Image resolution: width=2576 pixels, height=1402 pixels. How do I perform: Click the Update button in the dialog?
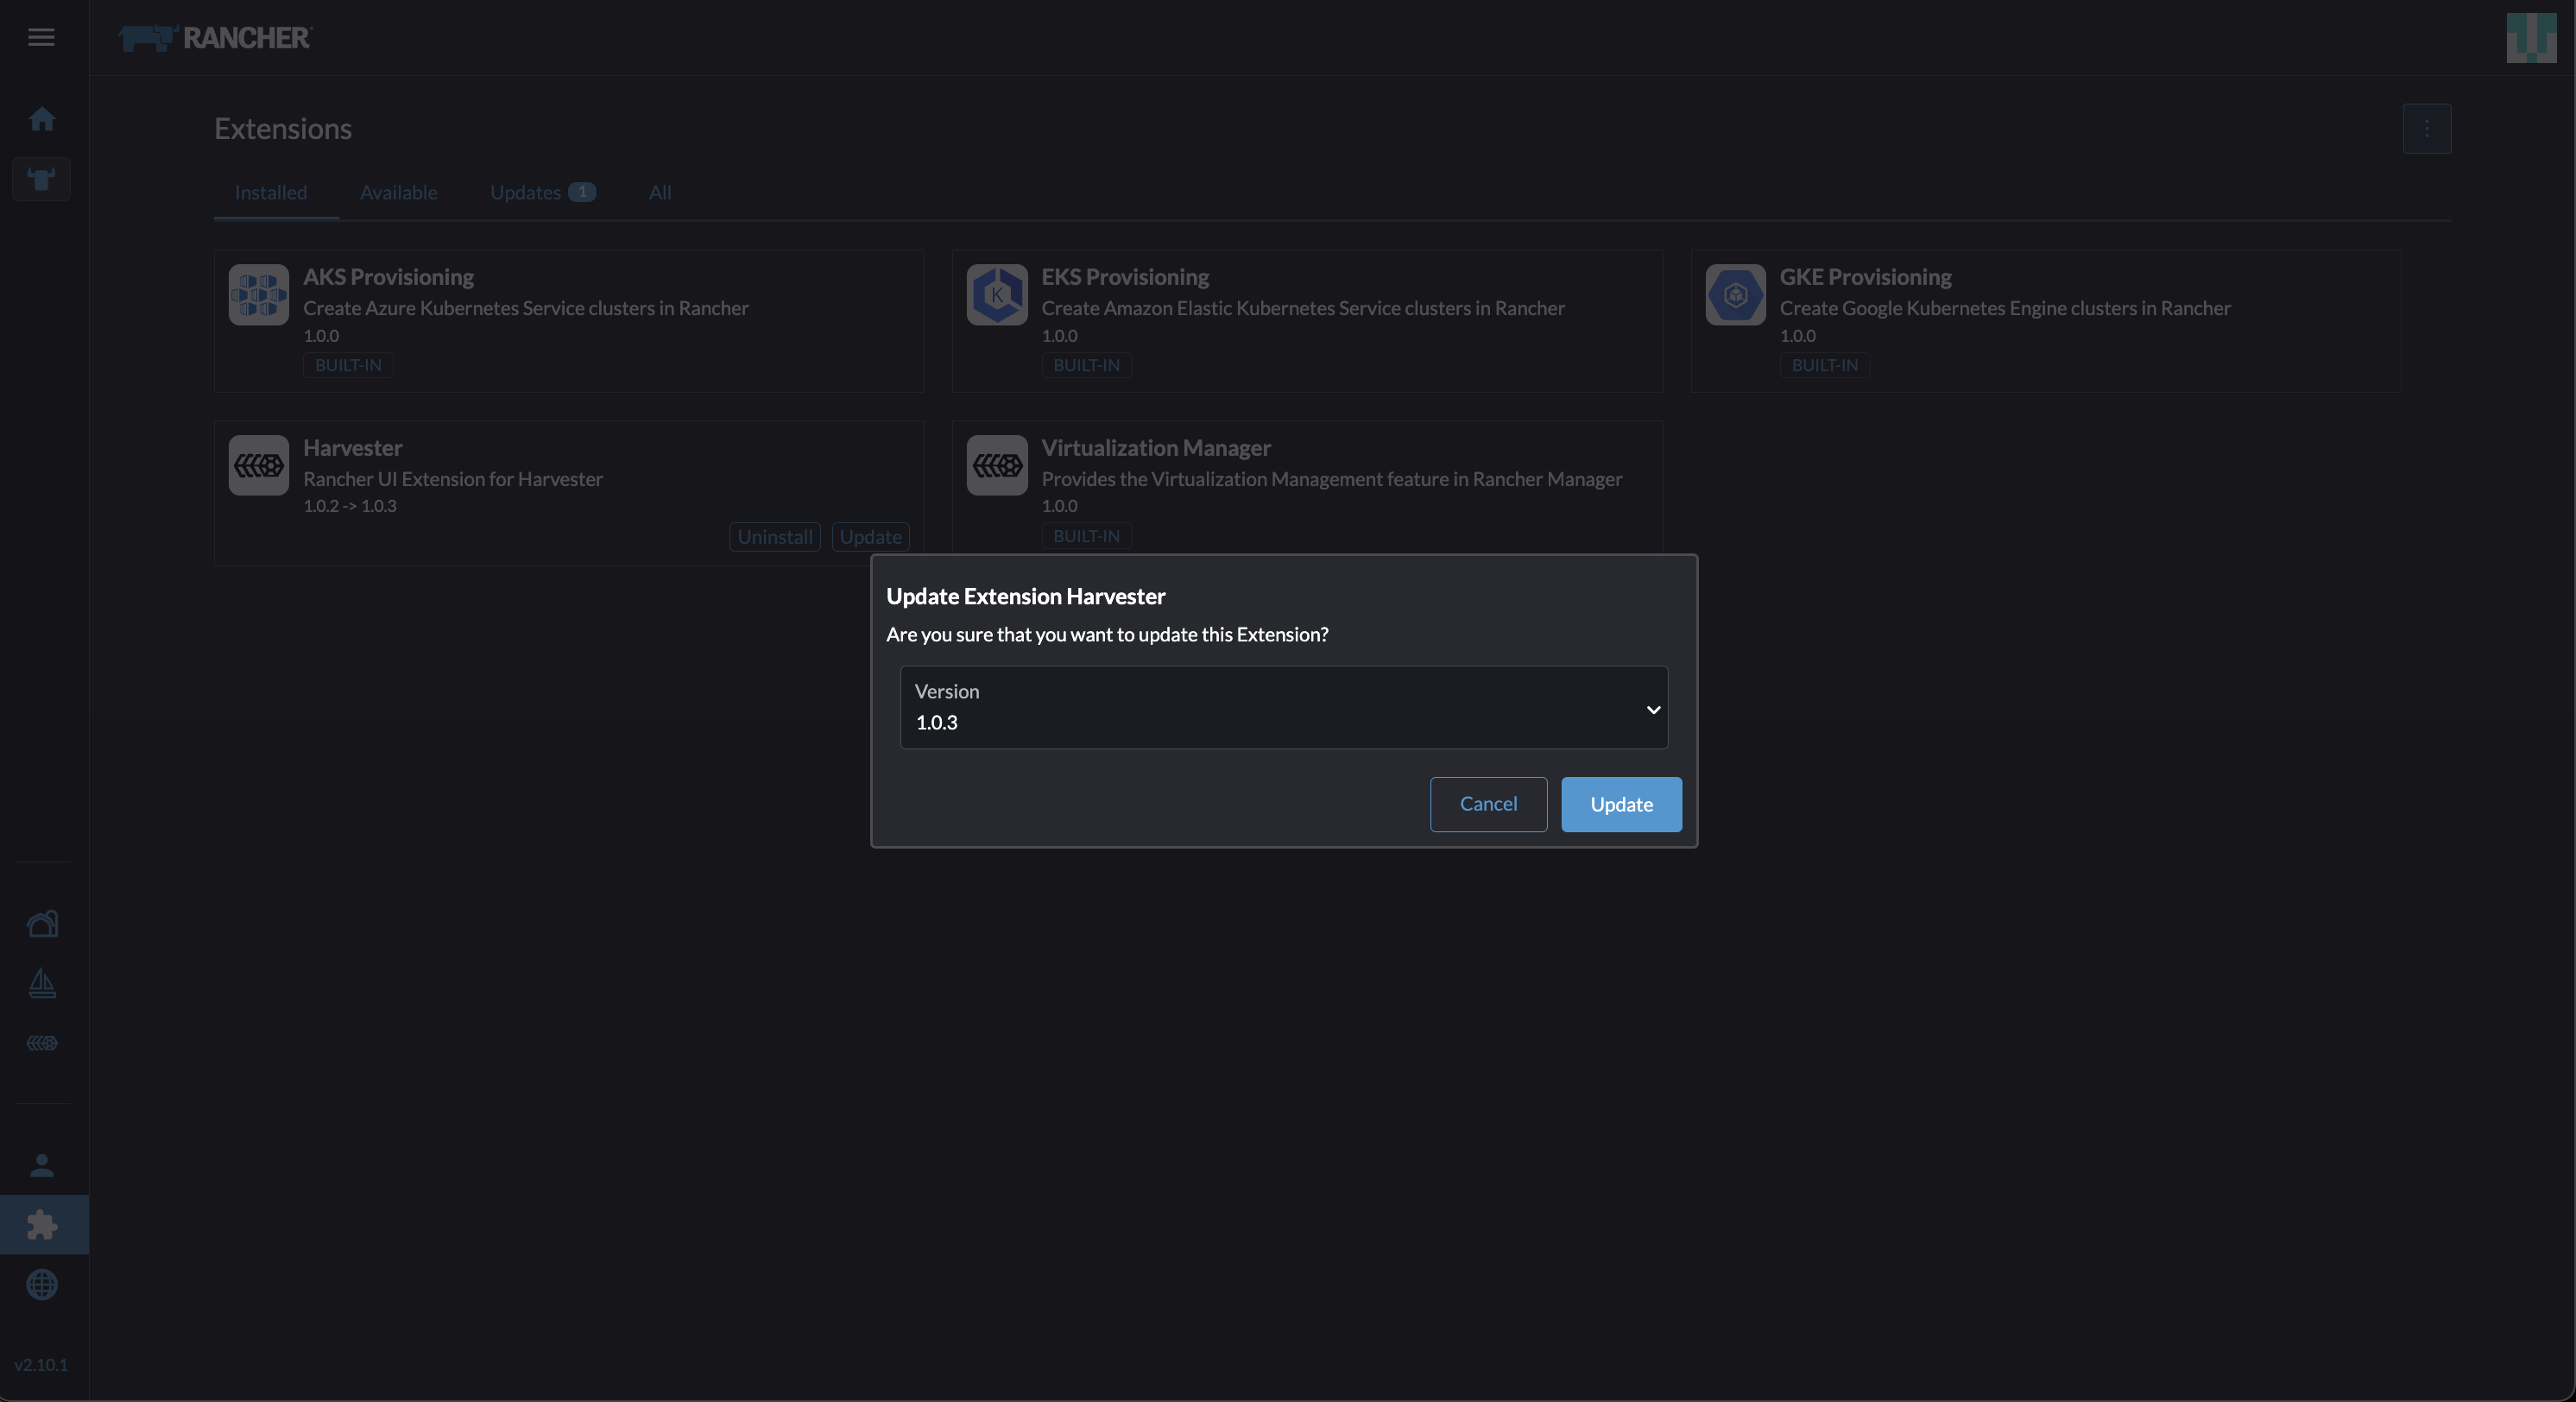pos(1620,804)
